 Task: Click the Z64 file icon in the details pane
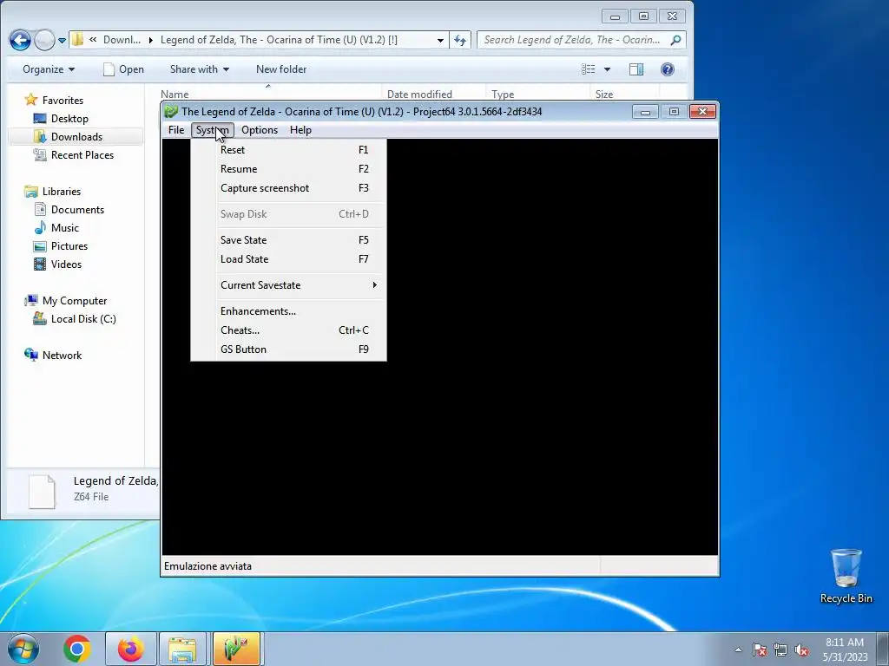pos(42,491)
